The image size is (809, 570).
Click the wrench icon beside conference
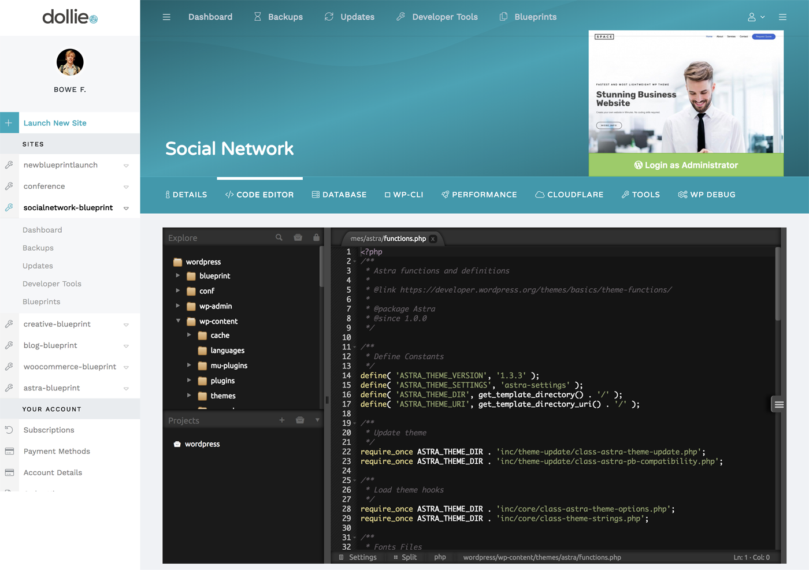click(x=9, y=187)
